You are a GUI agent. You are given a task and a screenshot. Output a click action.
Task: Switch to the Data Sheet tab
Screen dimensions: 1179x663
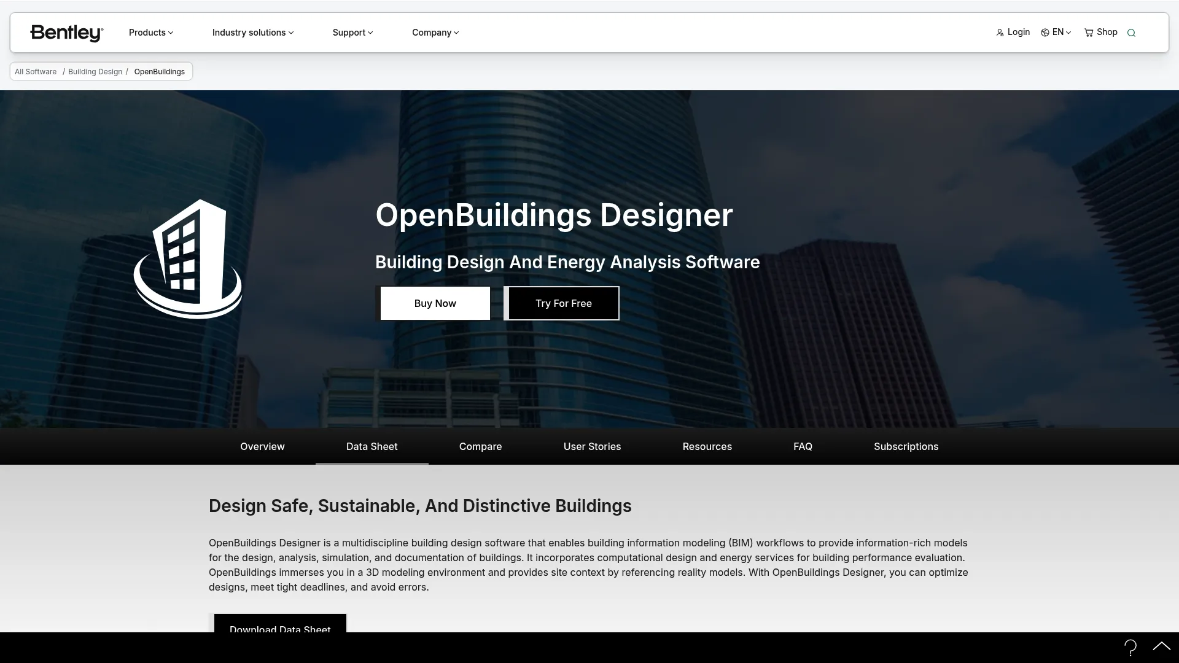372,446
